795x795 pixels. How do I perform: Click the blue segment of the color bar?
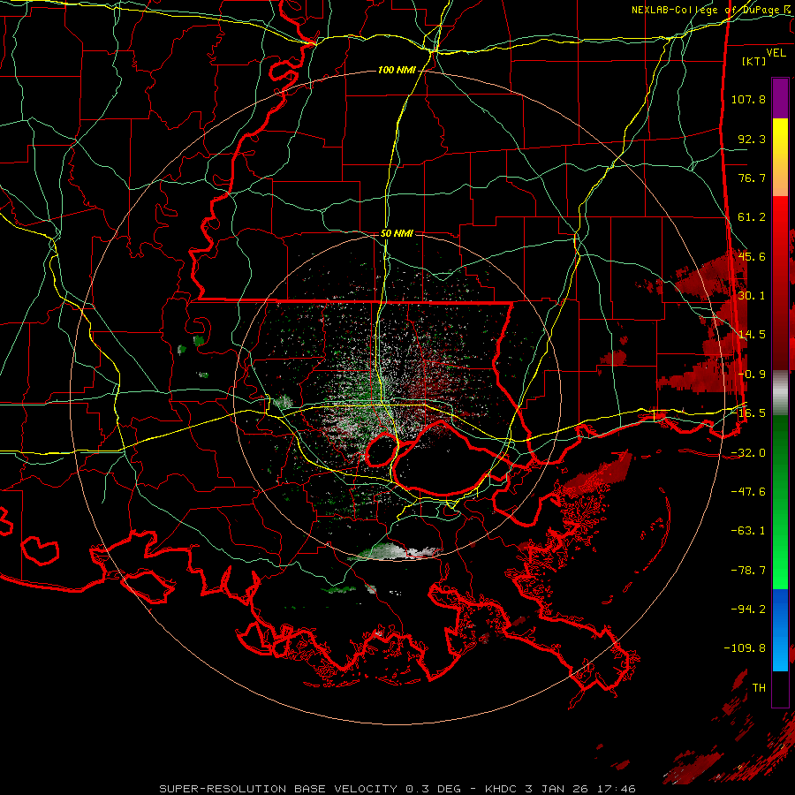pyautogui.click(x=780, y=630)
